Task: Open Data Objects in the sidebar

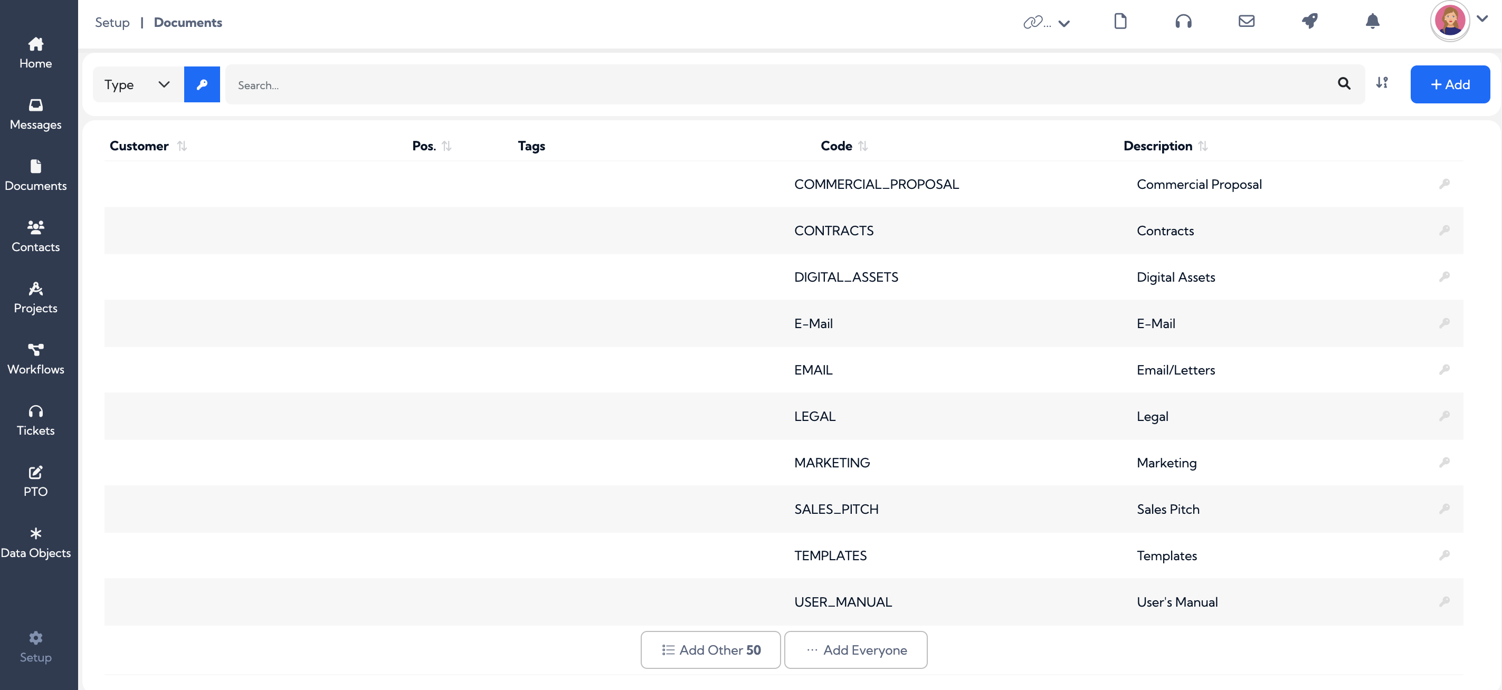Action: click(35, 543)
